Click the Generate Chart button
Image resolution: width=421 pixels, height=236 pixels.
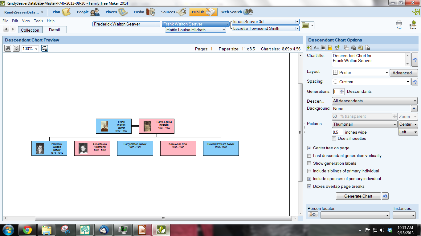pos(358,196)
